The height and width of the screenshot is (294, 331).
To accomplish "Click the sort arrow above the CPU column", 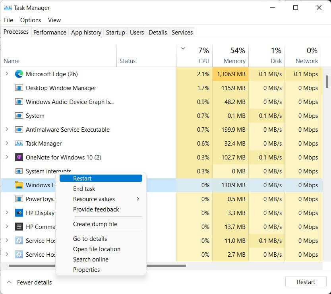I will [183, 48].
